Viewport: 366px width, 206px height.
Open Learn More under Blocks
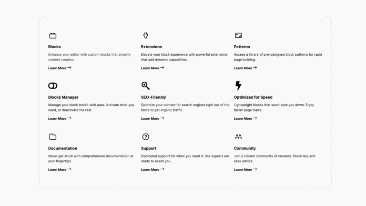click(60, 68)
